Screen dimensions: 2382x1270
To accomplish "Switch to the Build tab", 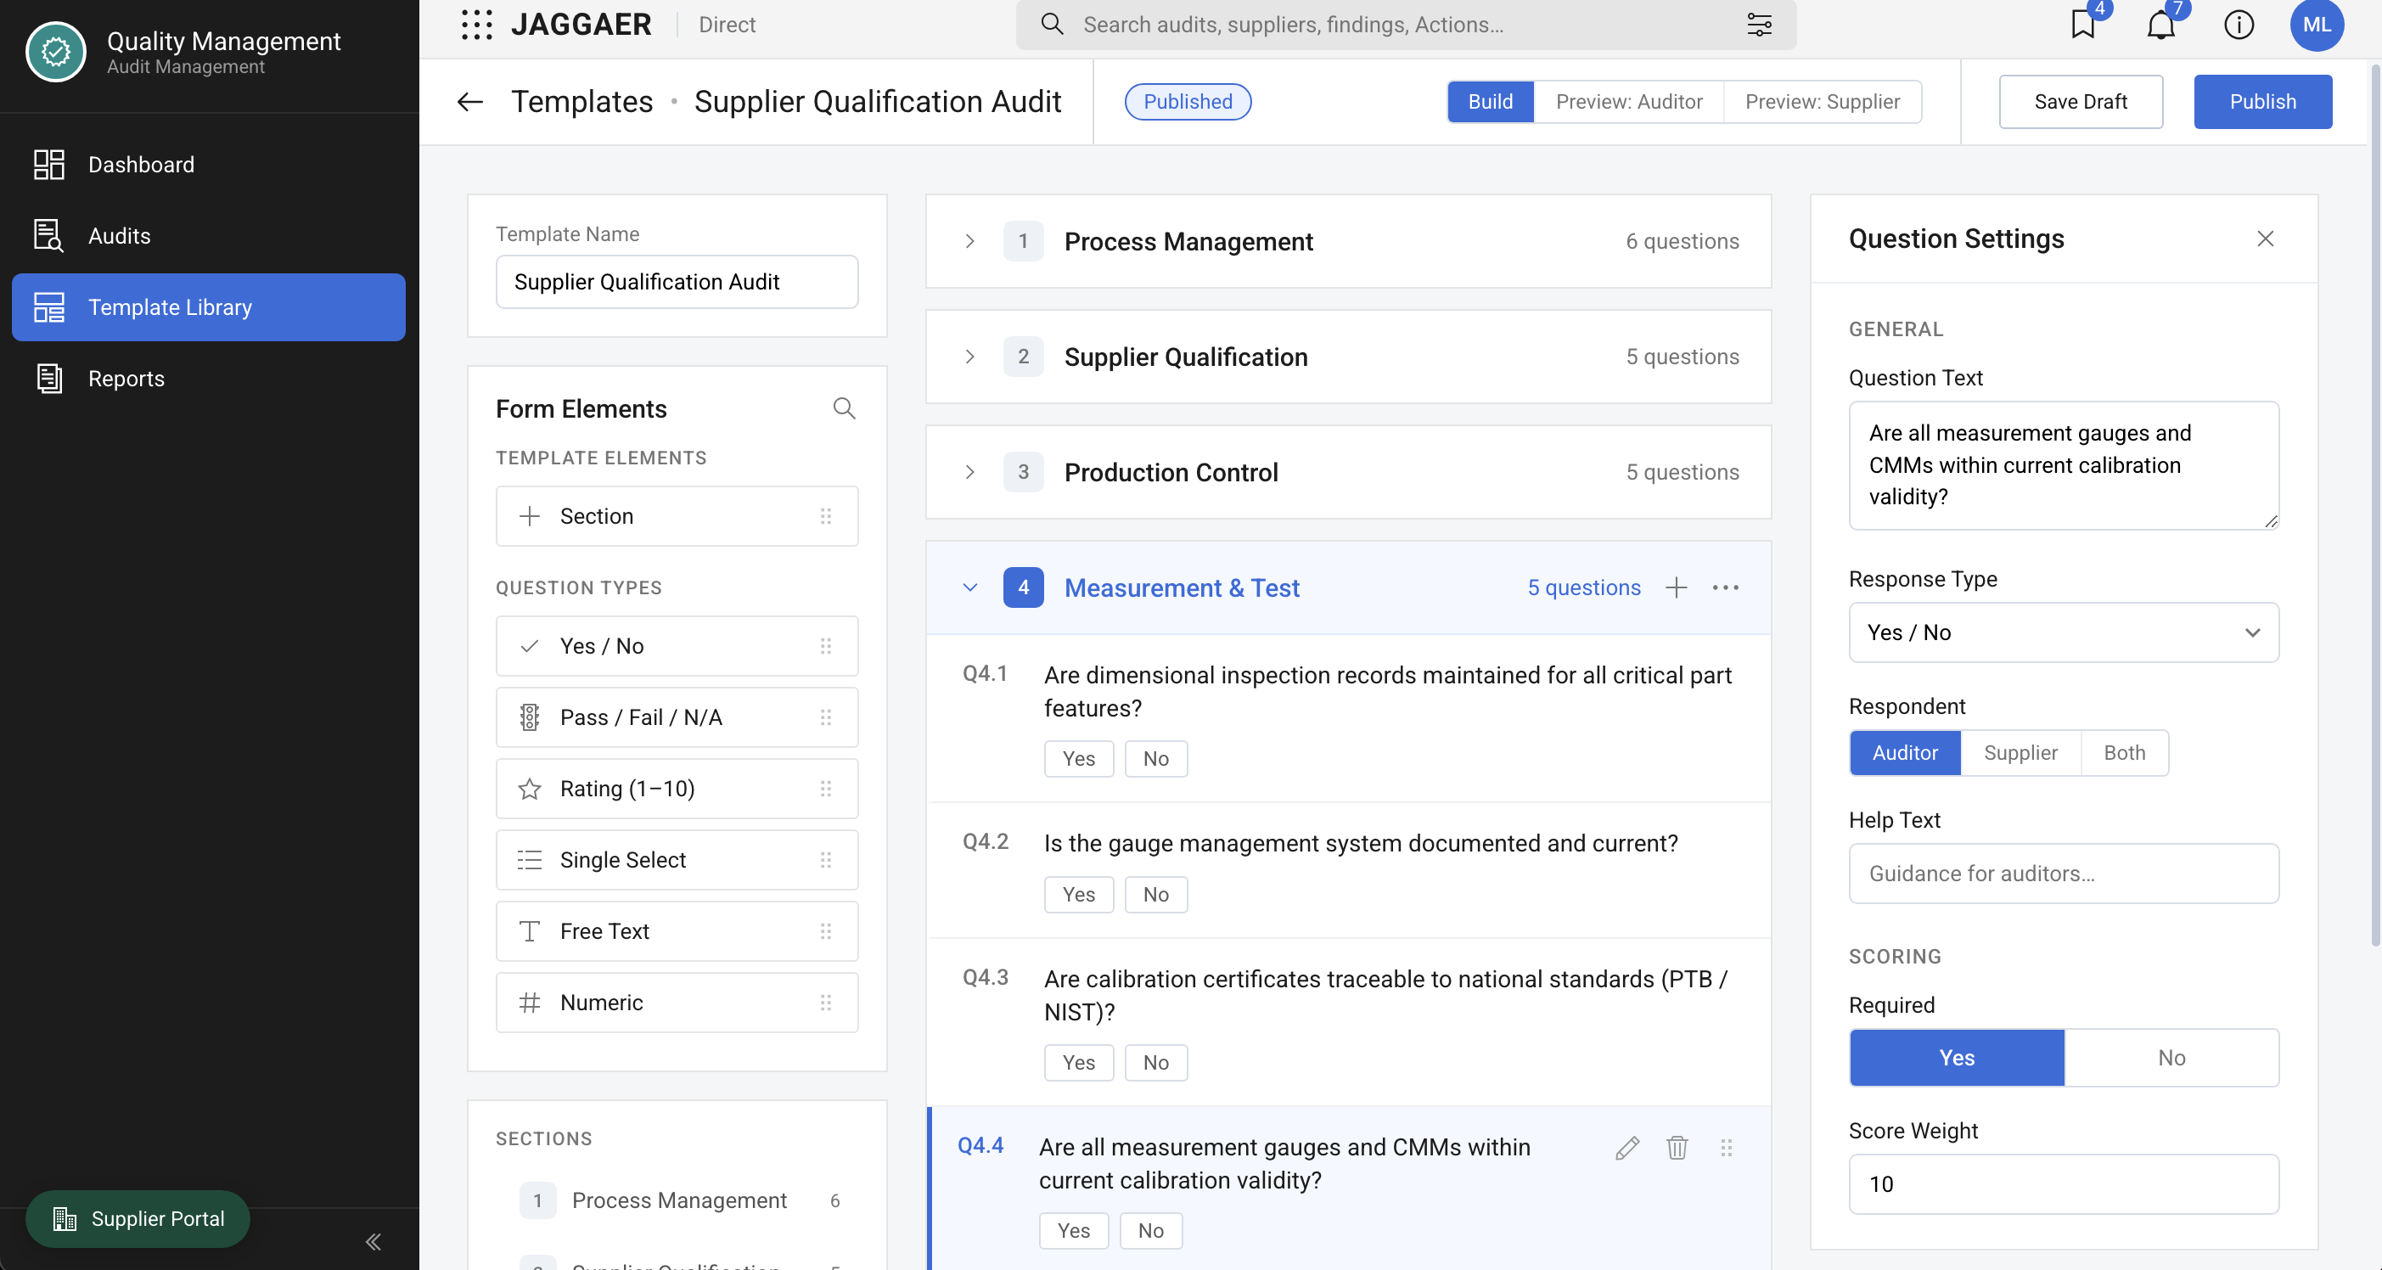I will 1490,102.
